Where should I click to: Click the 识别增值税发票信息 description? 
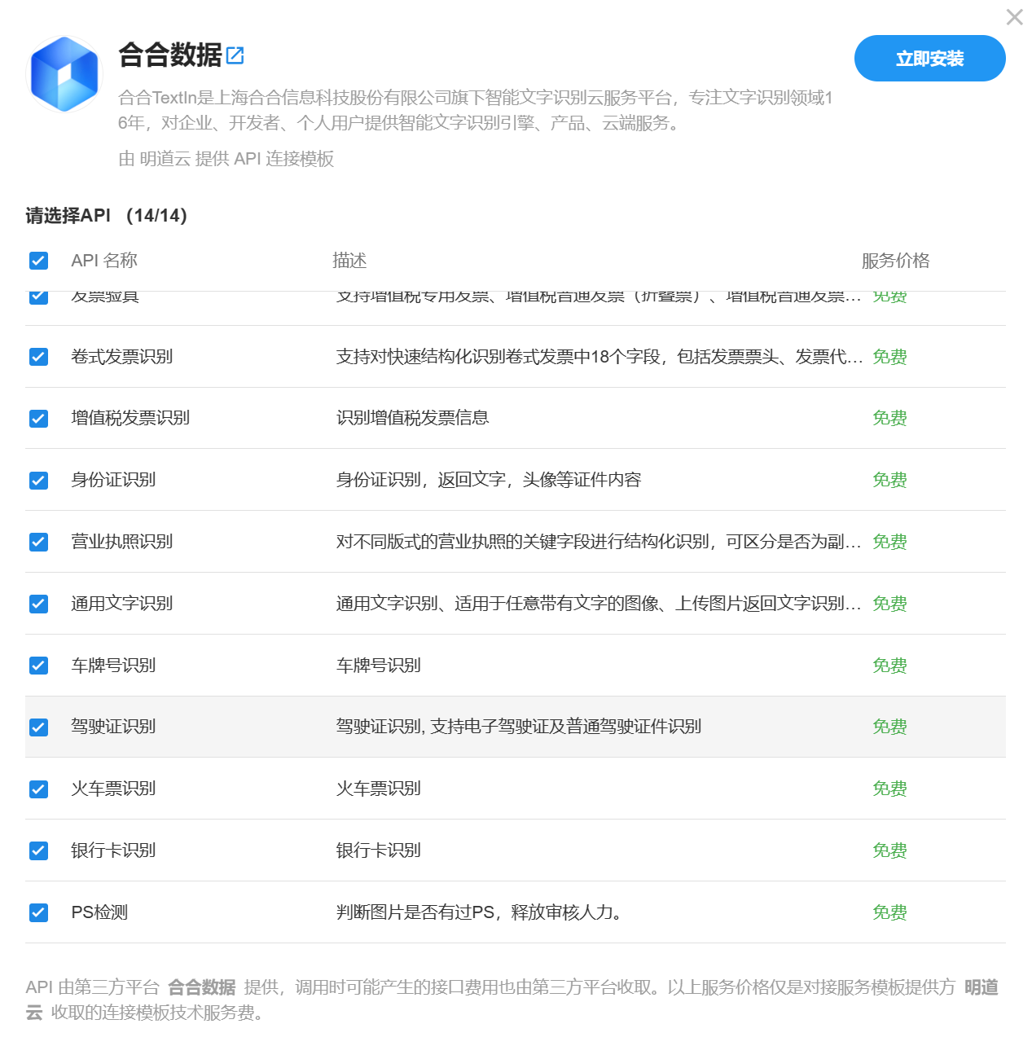pos(413,418)
